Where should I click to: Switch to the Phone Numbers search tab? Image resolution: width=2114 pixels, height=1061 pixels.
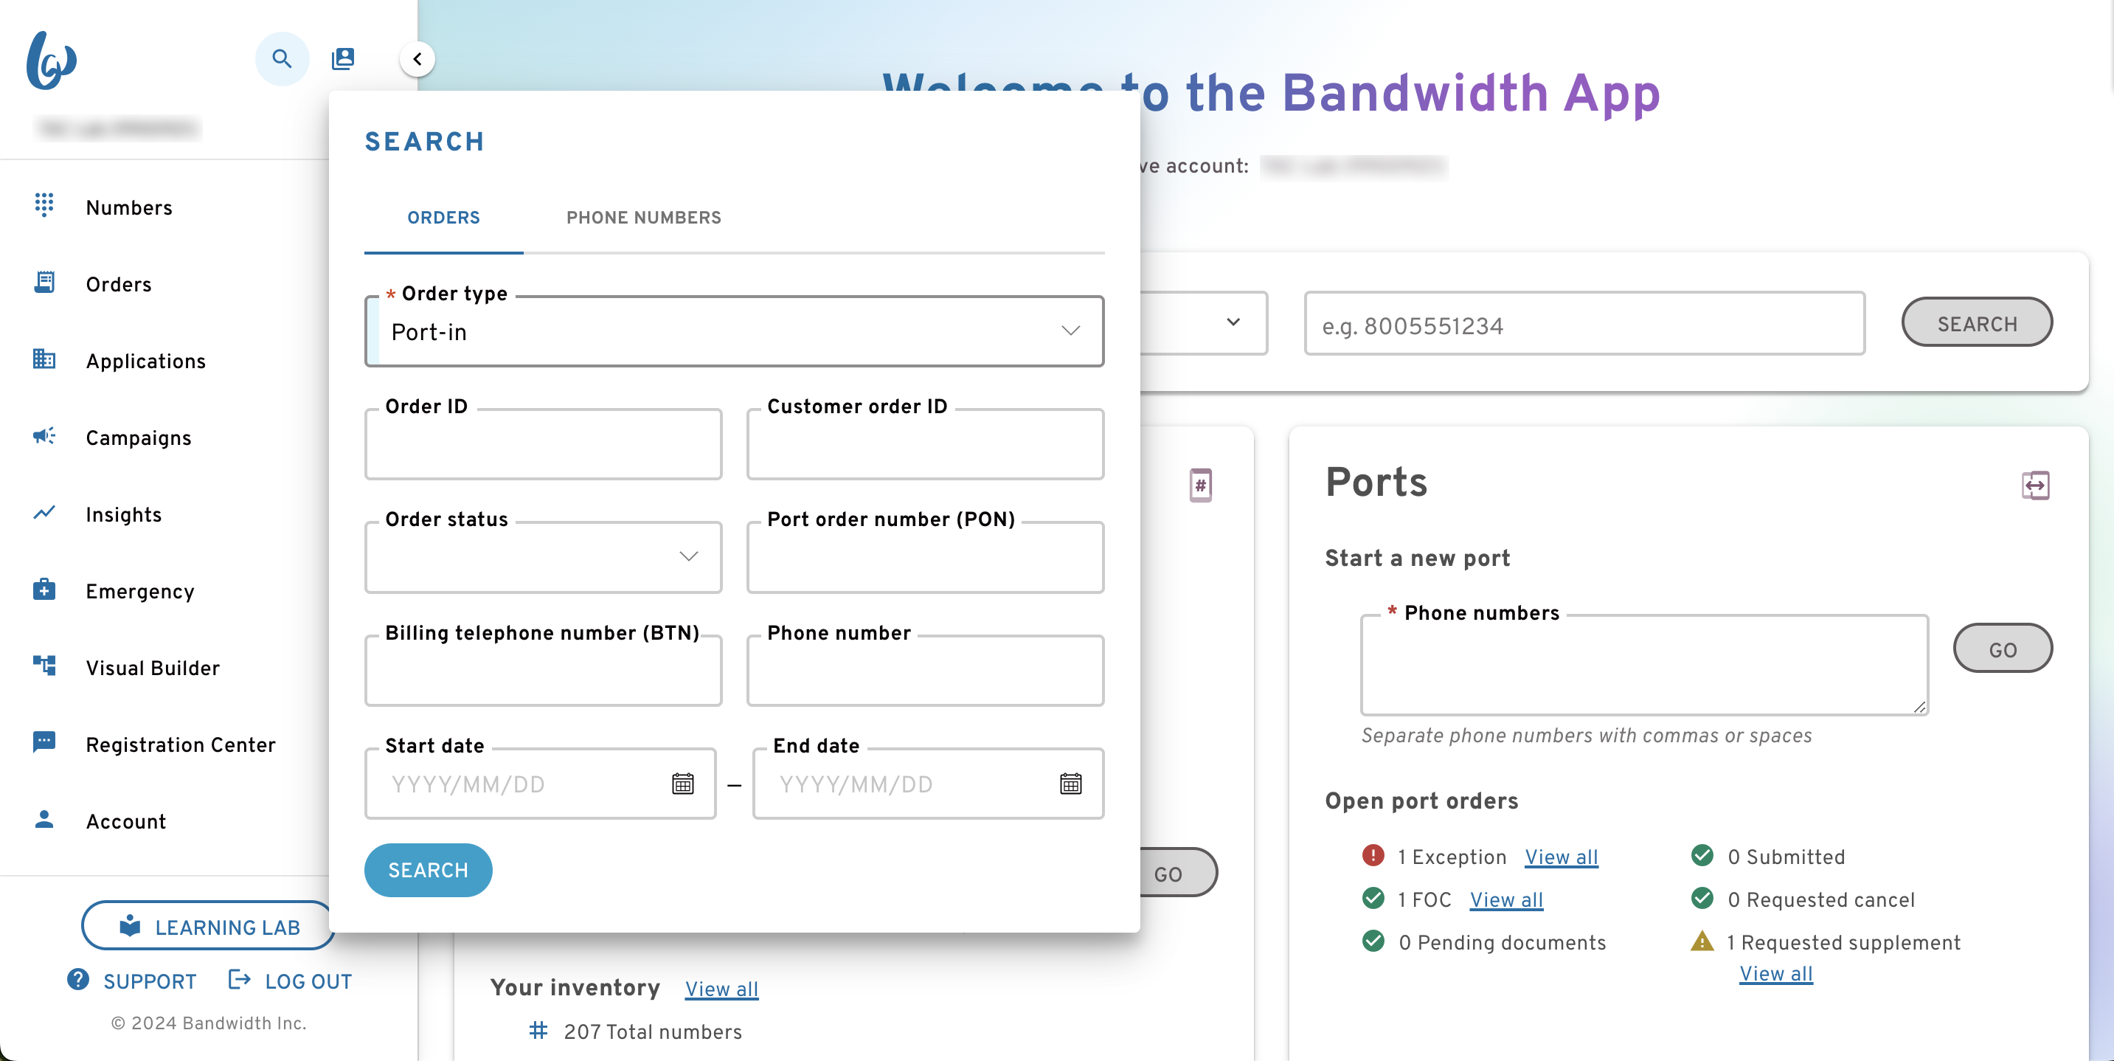tap(643, 218)
